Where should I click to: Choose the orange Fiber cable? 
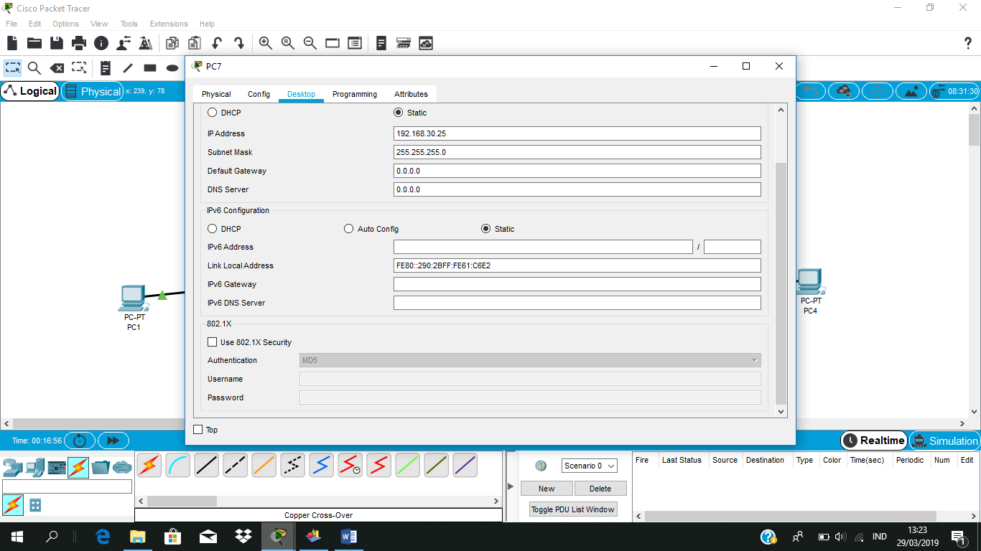(x=264, y=466)
